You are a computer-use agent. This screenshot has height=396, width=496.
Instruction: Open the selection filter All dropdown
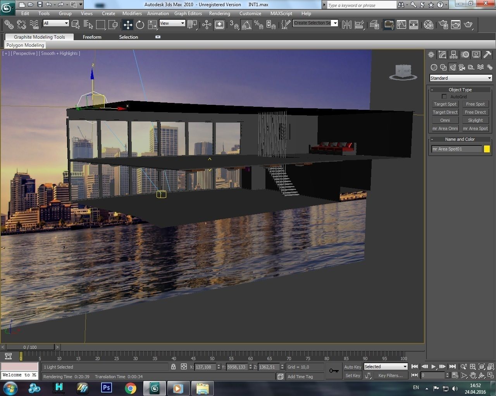pos(56,23)
